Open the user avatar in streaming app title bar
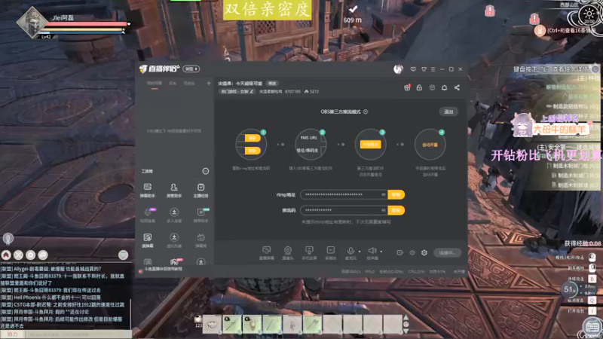The height and width of the screenshot is (339, 603). (x=398, y=69)
